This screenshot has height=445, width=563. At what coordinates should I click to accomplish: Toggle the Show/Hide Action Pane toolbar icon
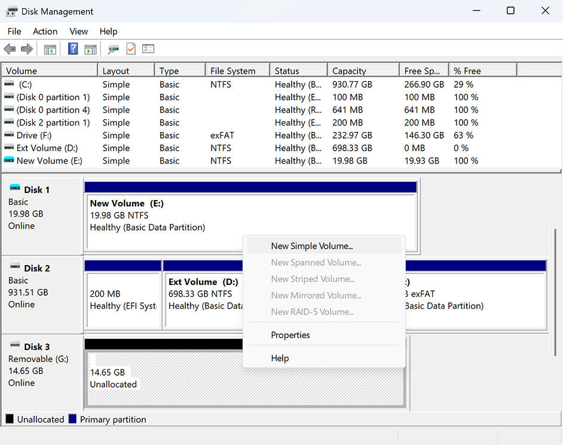(91, 48)
